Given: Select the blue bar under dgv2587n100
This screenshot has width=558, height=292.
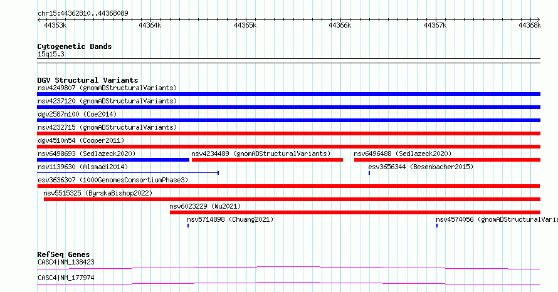Looking at the screenshot, I should coord(288,120).
